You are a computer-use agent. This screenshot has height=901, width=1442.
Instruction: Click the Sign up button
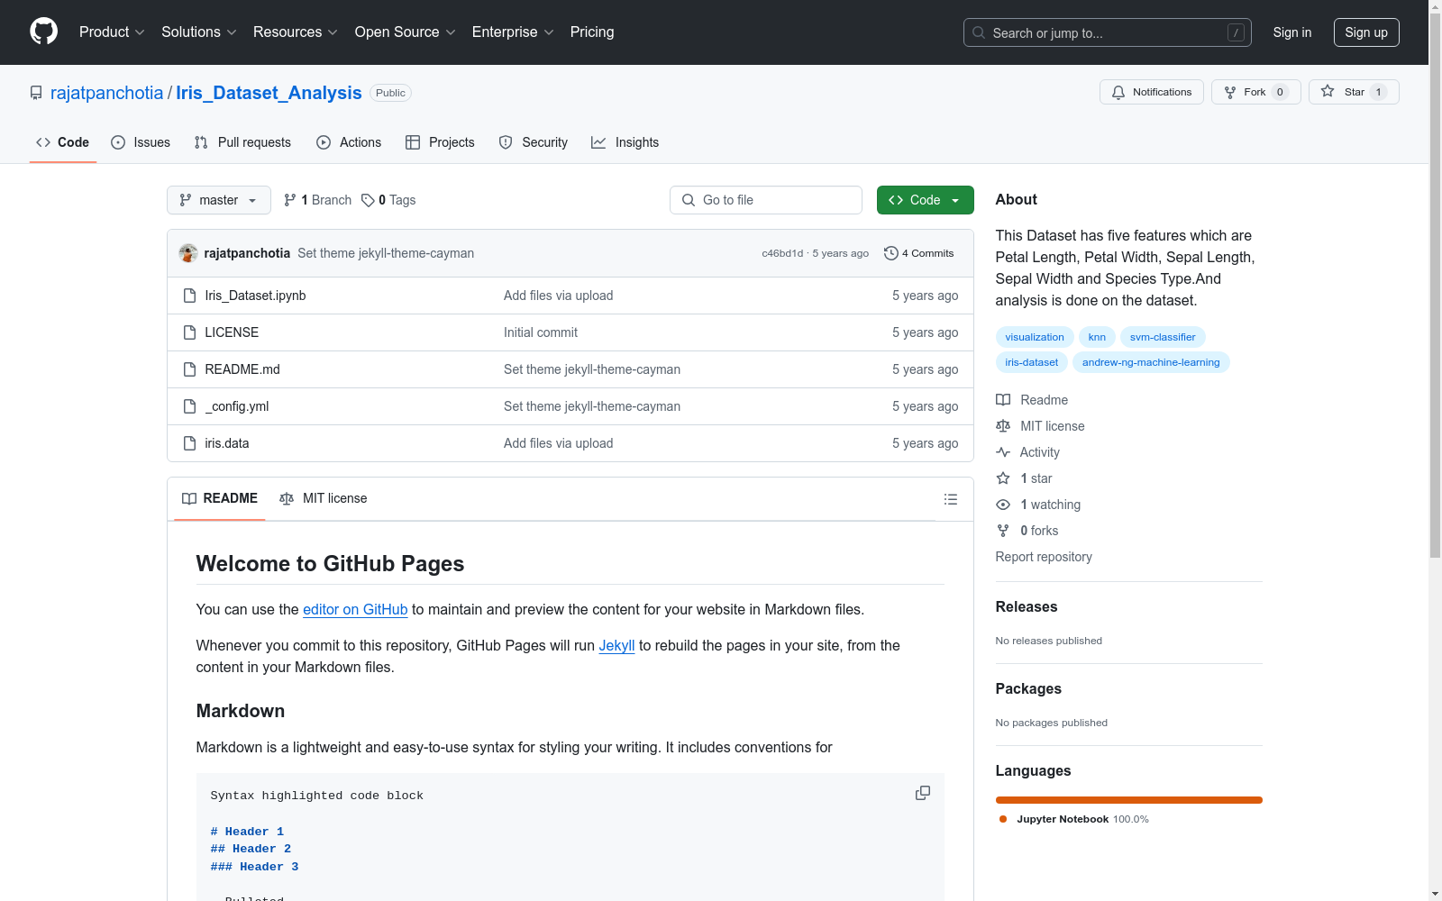pyautogui.click(x=1366, y=32)
